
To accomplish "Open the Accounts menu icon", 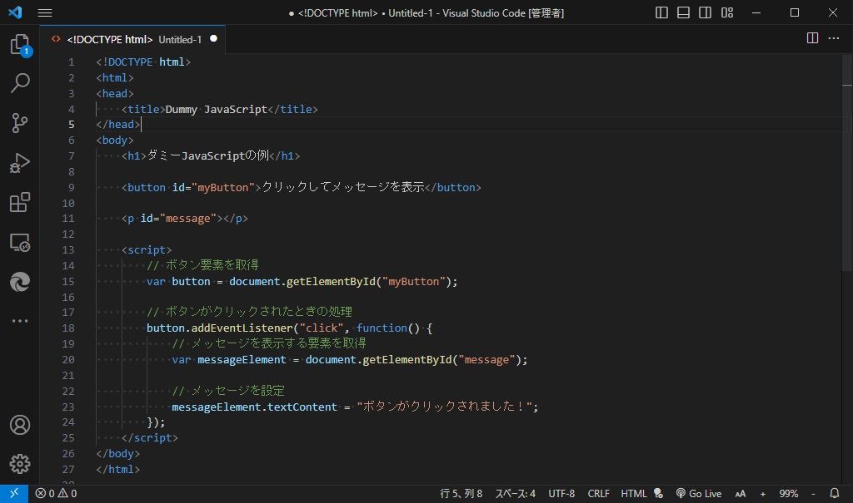I will point(20,425).
